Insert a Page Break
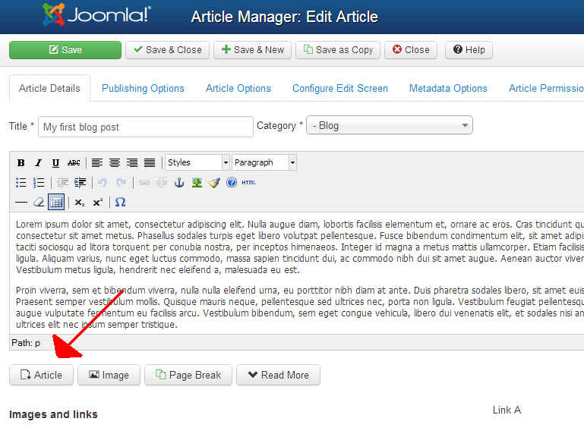Screen dimensions: 584x434 [x=188, y=375]
